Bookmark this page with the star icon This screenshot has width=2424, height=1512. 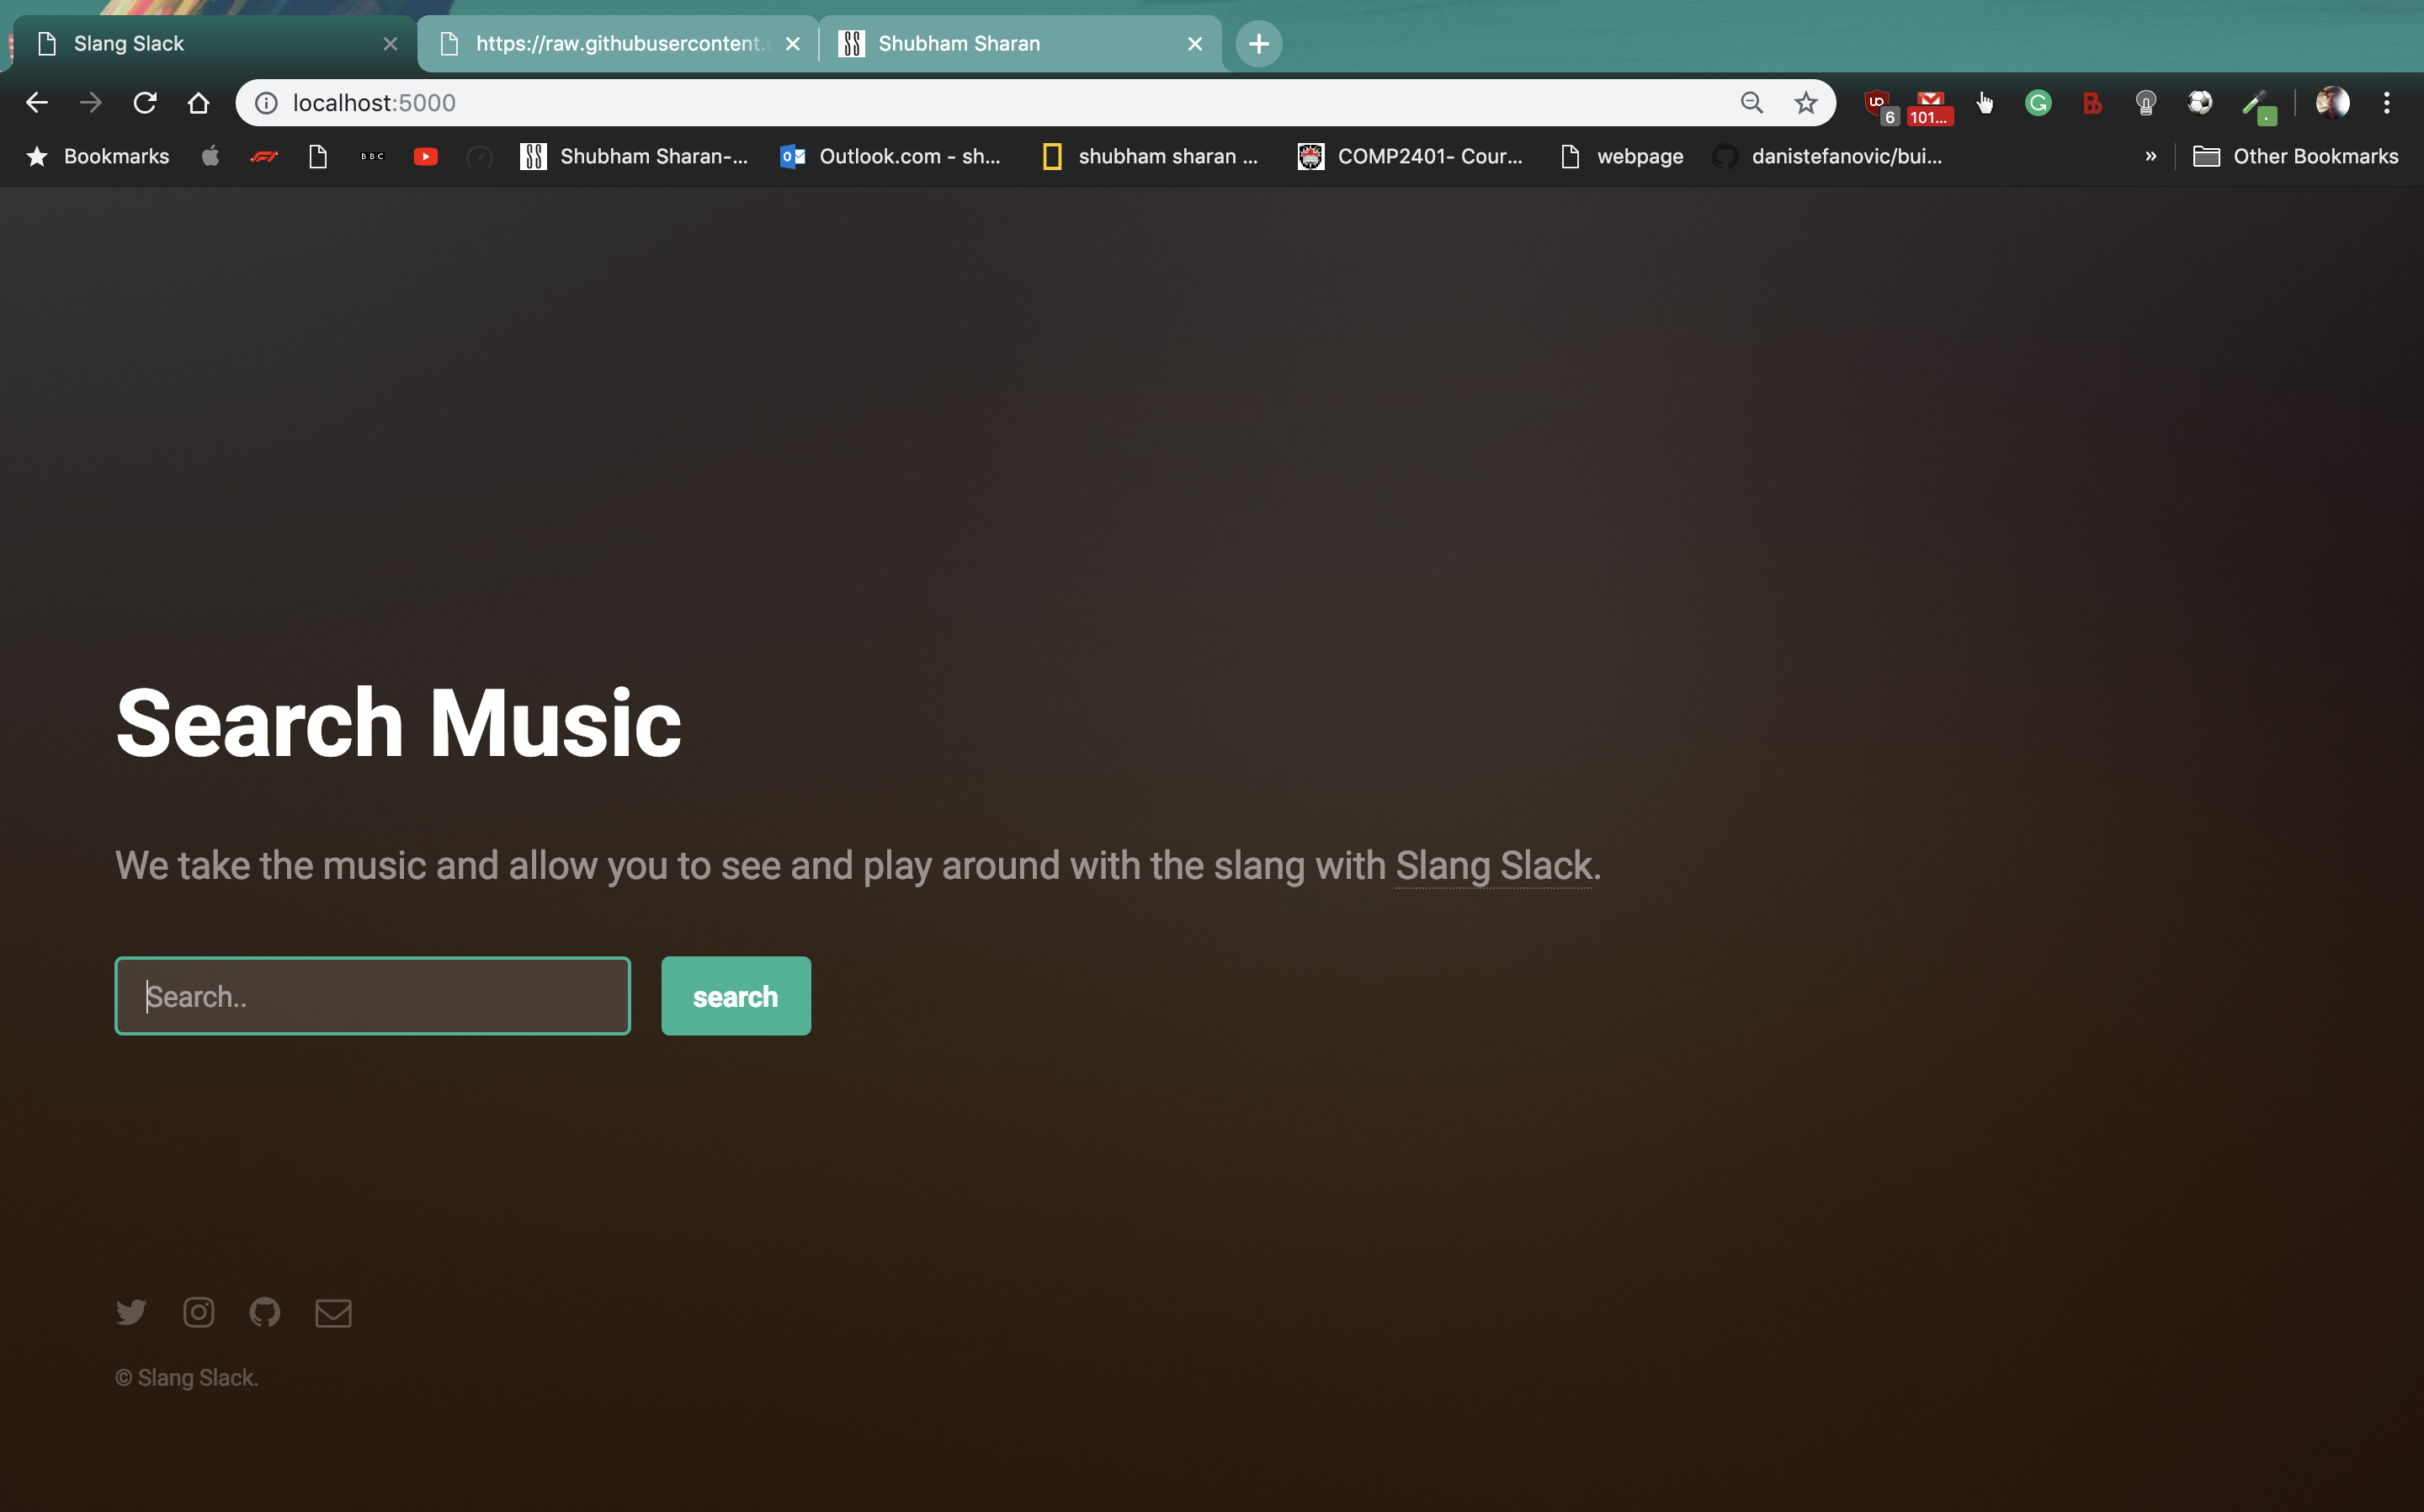click(1805, 103)
